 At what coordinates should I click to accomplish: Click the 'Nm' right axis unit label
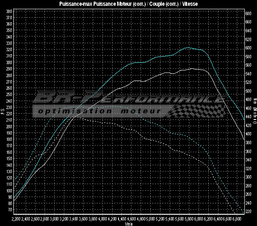254,101
